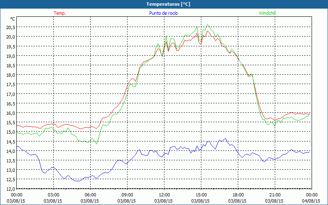Select the green Windchill legend label

tap(267, 13)
